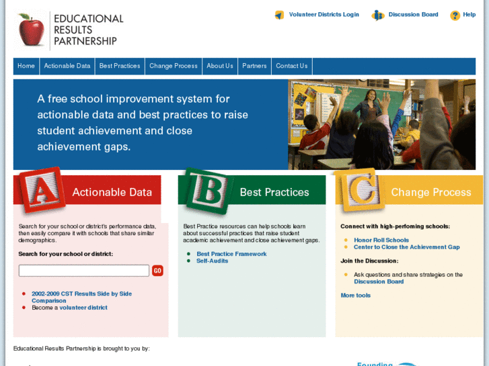This screenshot has height=366, width=489.
Task: Go to the Home menu item
Action: [26, 66]
